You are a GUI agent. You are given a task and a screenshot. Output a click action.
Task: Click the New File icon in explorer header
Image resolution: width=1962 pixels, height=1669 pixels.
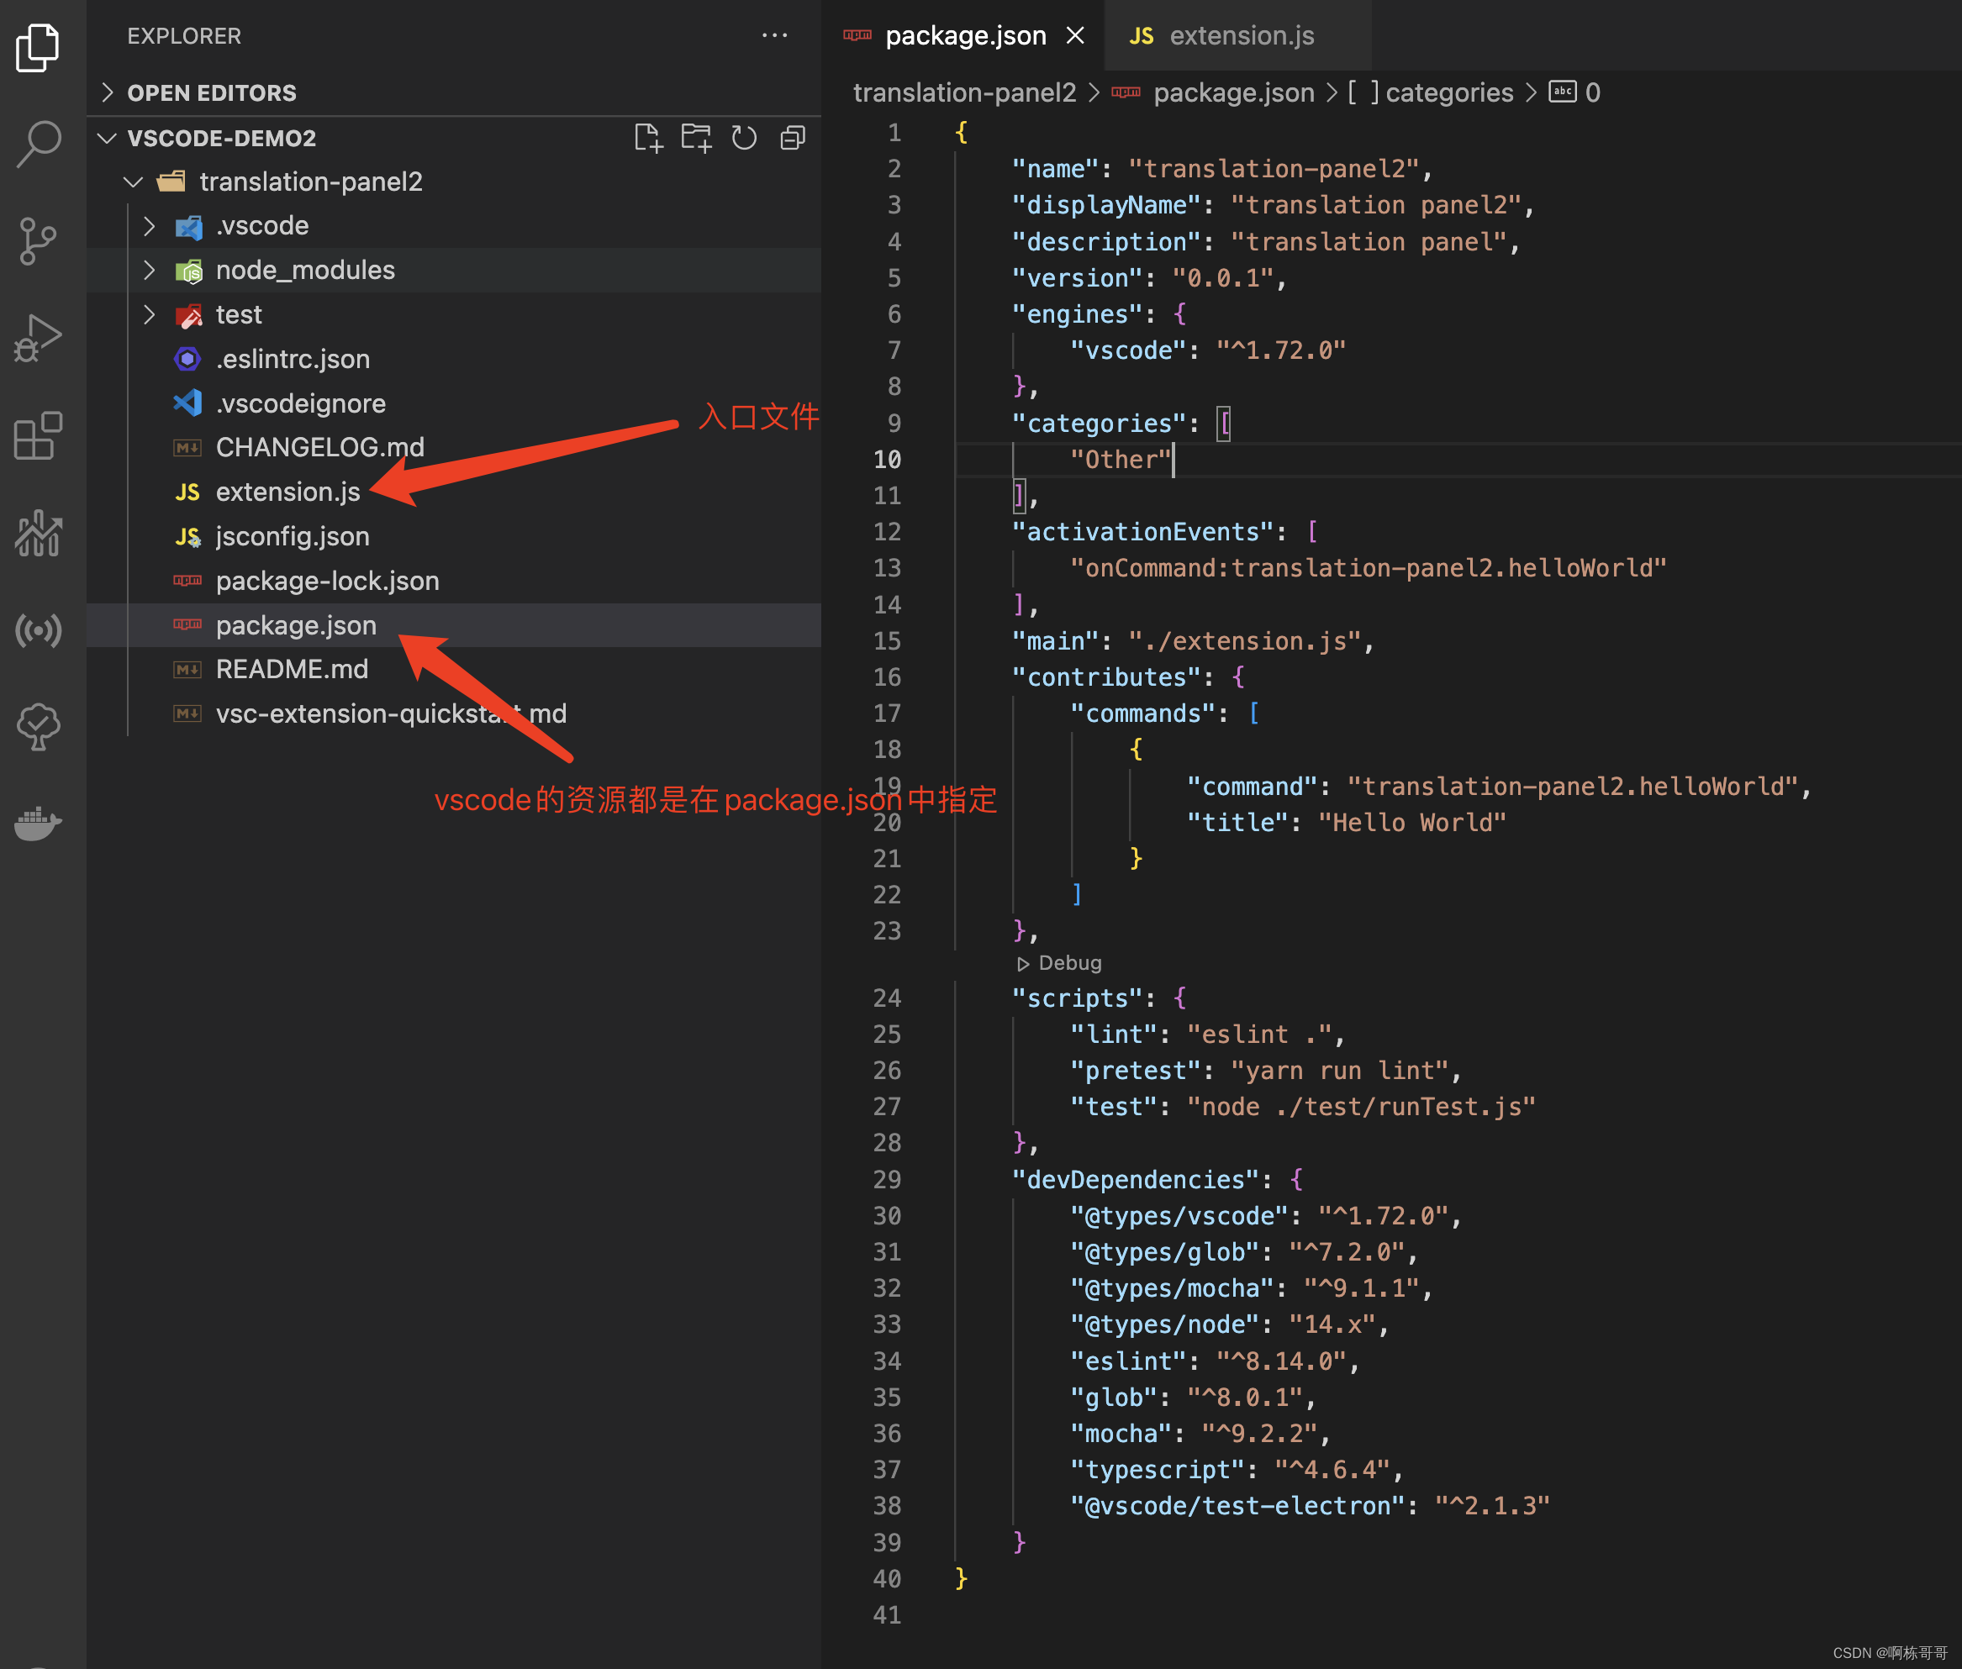(x=648, y=138)
